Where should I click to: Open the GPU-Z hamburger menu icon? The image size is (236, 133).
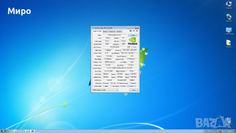pos(137,31)
